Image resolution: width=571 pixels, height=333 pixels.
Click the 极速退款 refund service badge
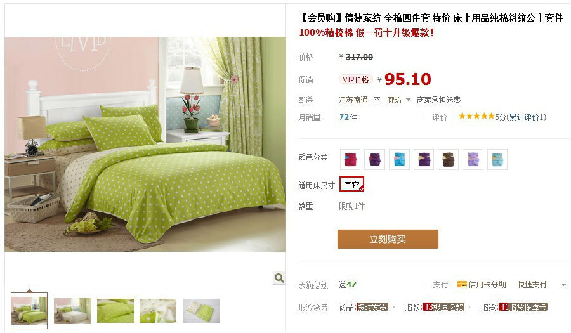coord(444,307)
